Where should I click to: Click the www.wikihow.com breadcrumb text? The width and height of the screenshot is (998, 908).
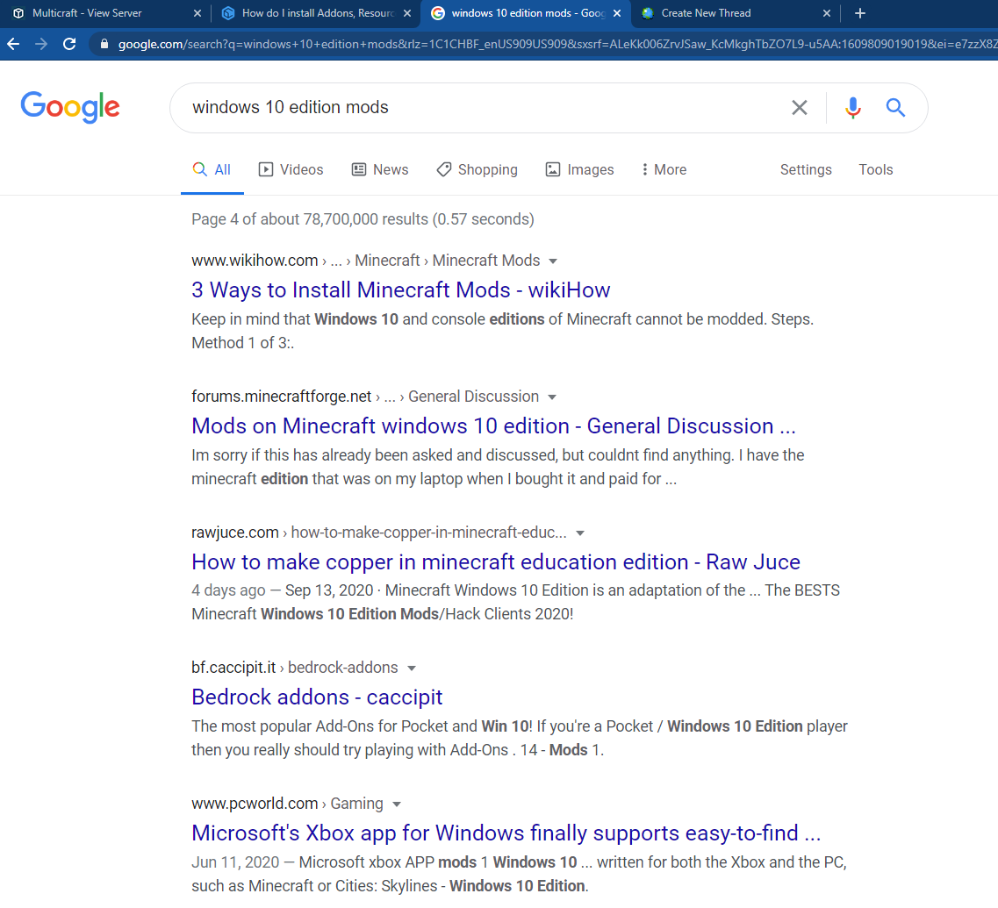click(x=255, y=261)
